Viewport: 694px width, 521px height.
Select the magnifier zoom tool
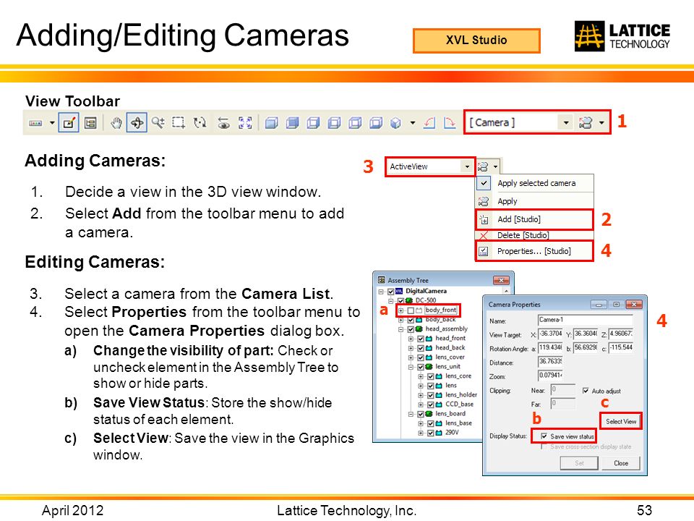[158, 123]
